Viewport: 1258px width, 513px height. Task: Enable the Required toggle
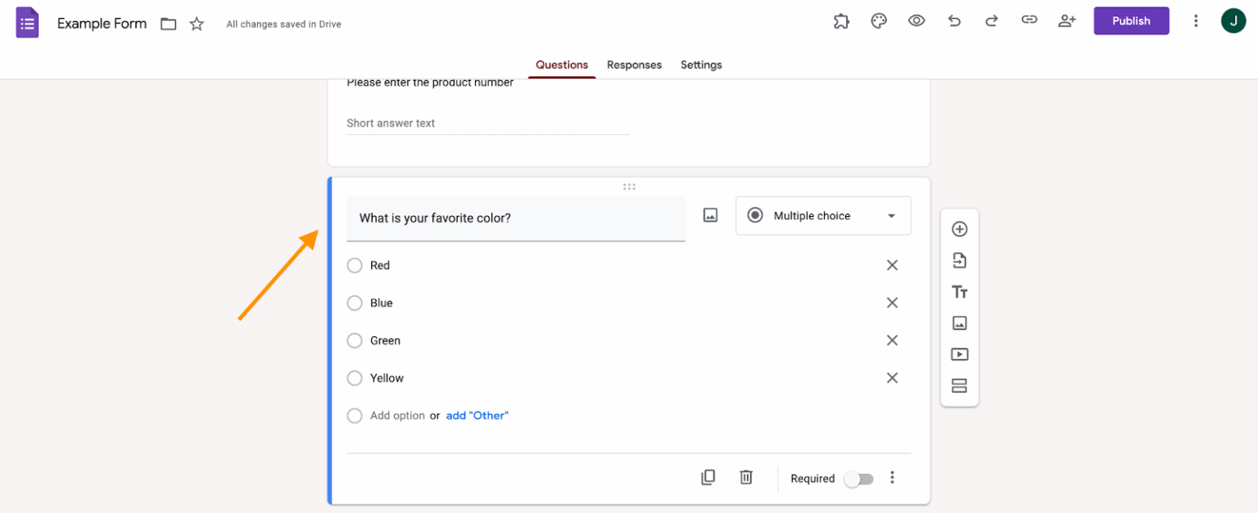pos(858,478)
